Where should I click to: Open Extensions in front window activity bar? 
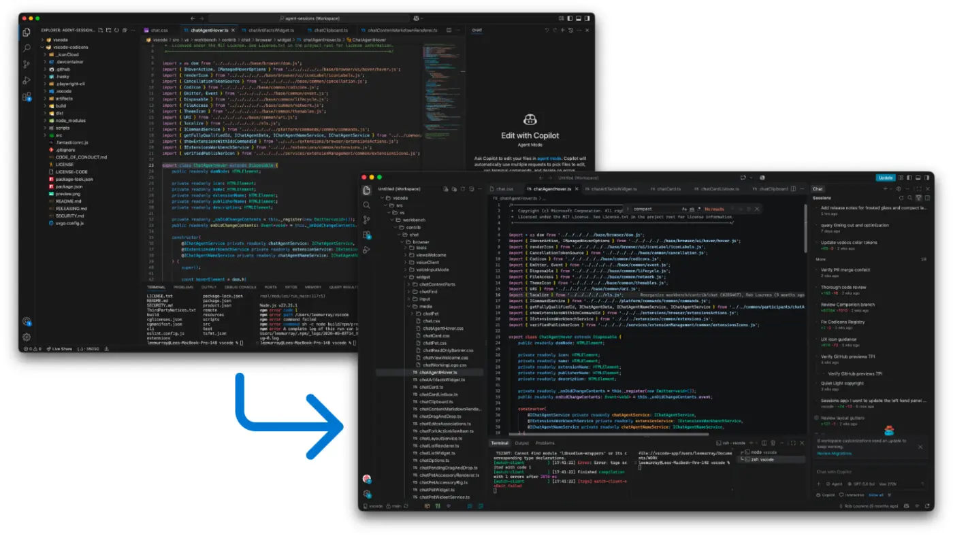point(367,235)
